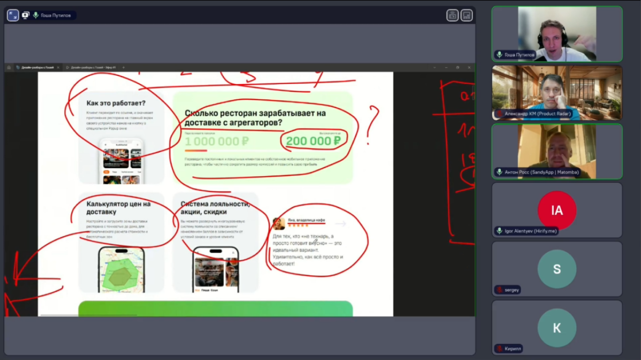Click the collapse fullscreen arrows icon
This screenshot has height=360, width=641.
[x=13, y=15]
